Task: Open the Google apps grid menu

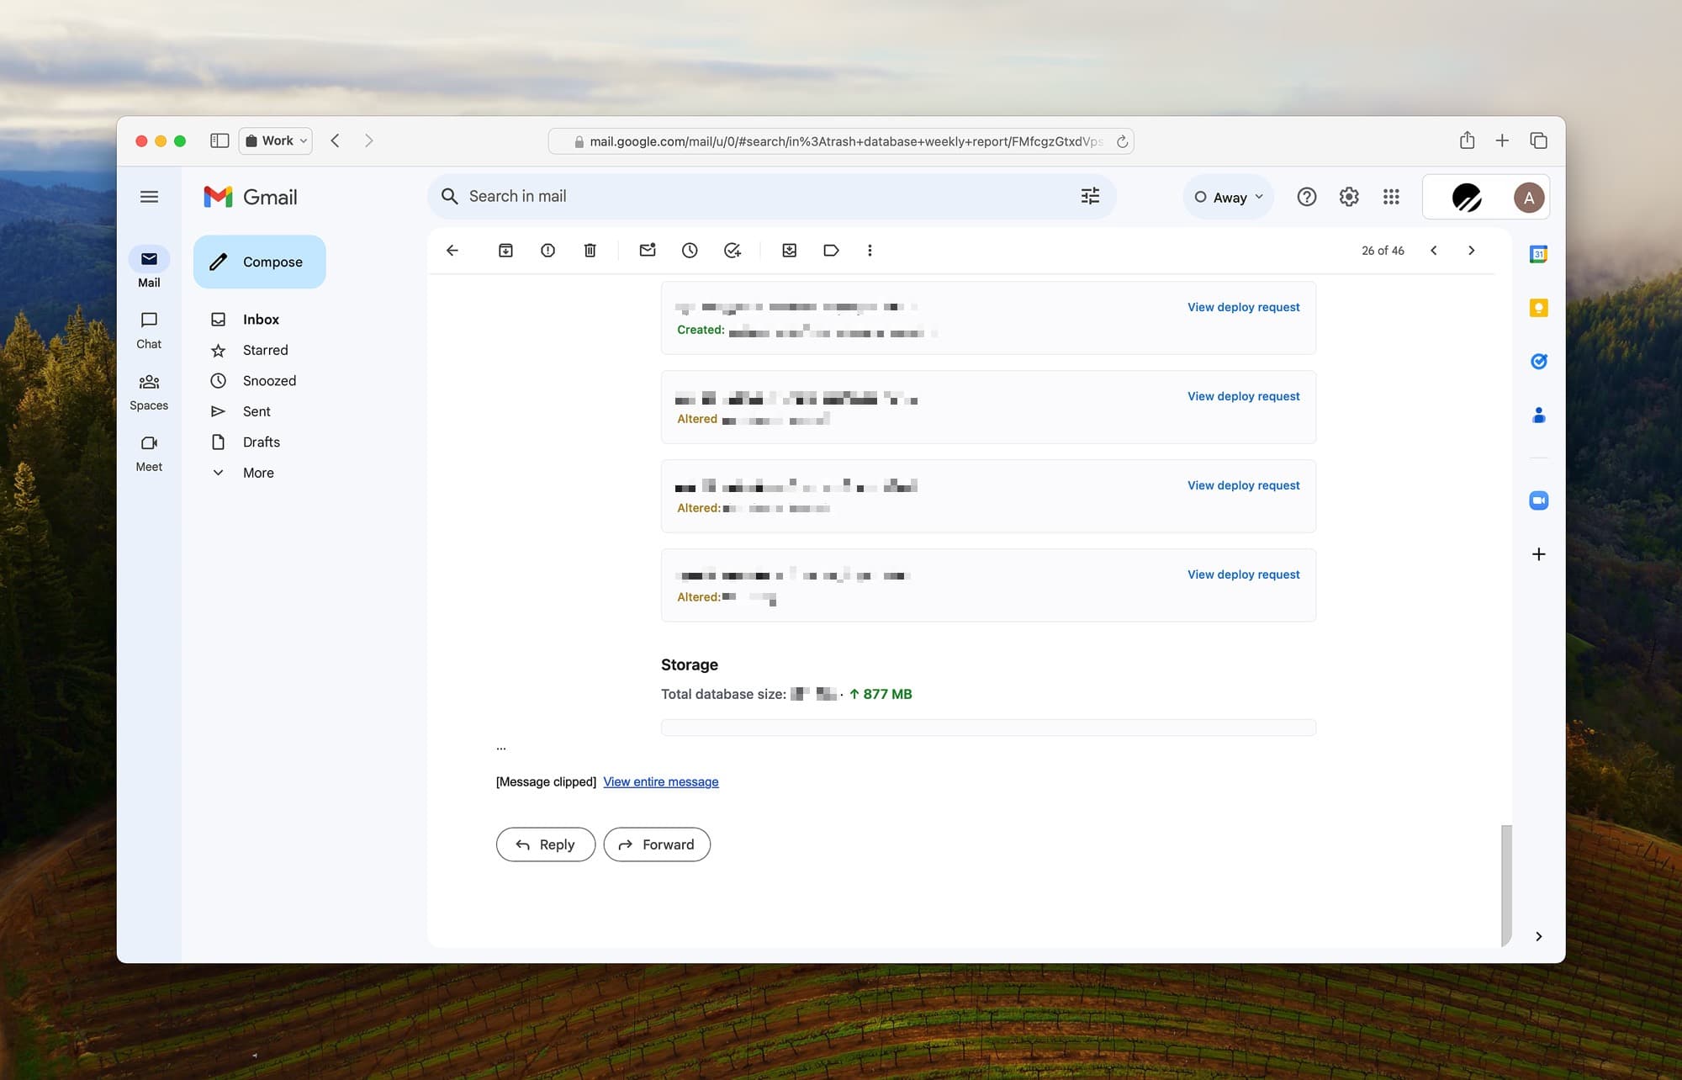Action: [x=1390, y=196]
